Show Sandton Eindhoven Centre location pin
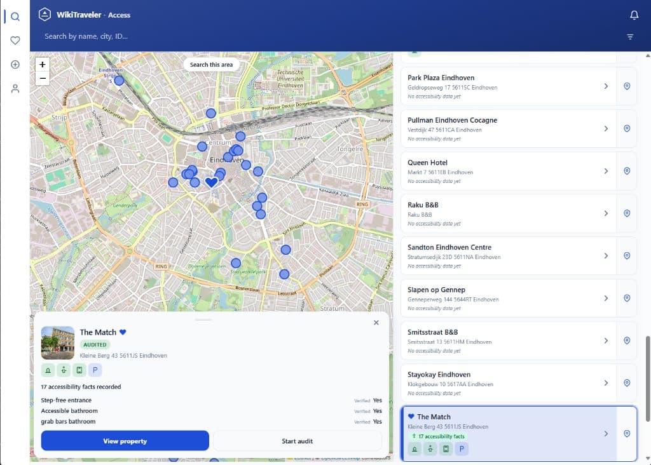The width and height of the screenshot is (651, 465). pyautogui.click(x=626, y=255)
